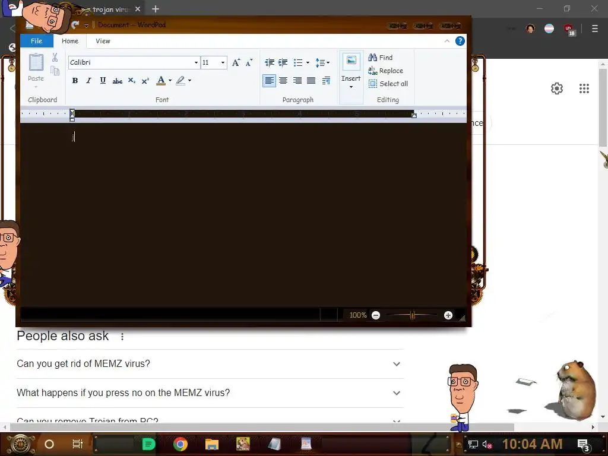The image size is (608, 456).
Task: Click the Copy icon in Clipboard group
Action: [x=55, y=70]
